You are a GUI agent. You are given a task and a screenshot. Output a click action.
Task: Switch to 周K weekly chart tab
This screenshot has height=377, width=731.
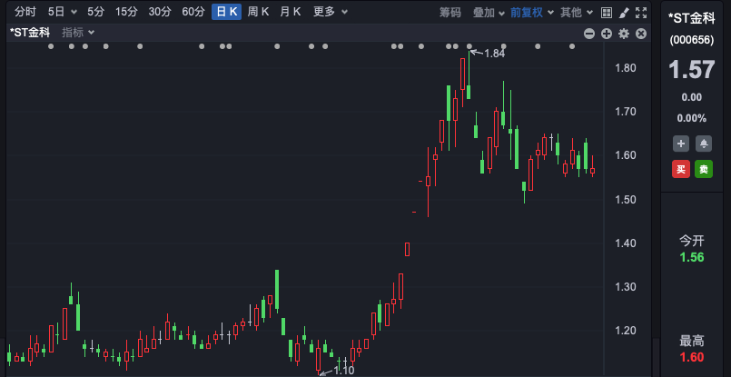[x=258, y=13]
